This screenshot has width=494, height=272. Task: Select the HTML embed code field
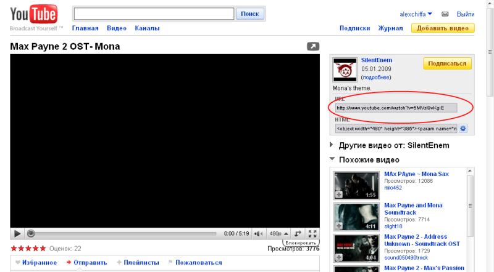[x=396, y=129]
